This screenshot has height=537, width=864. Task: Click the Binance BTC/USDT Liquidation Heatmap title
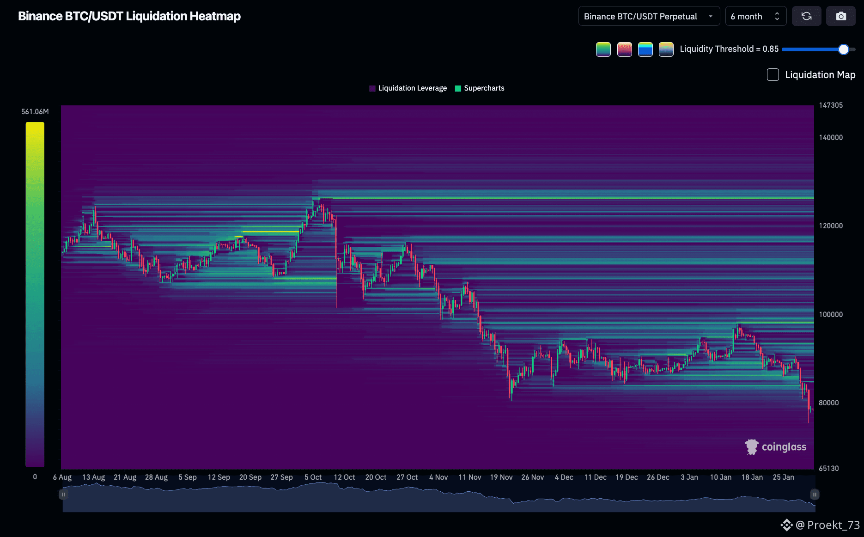point(129,16)
